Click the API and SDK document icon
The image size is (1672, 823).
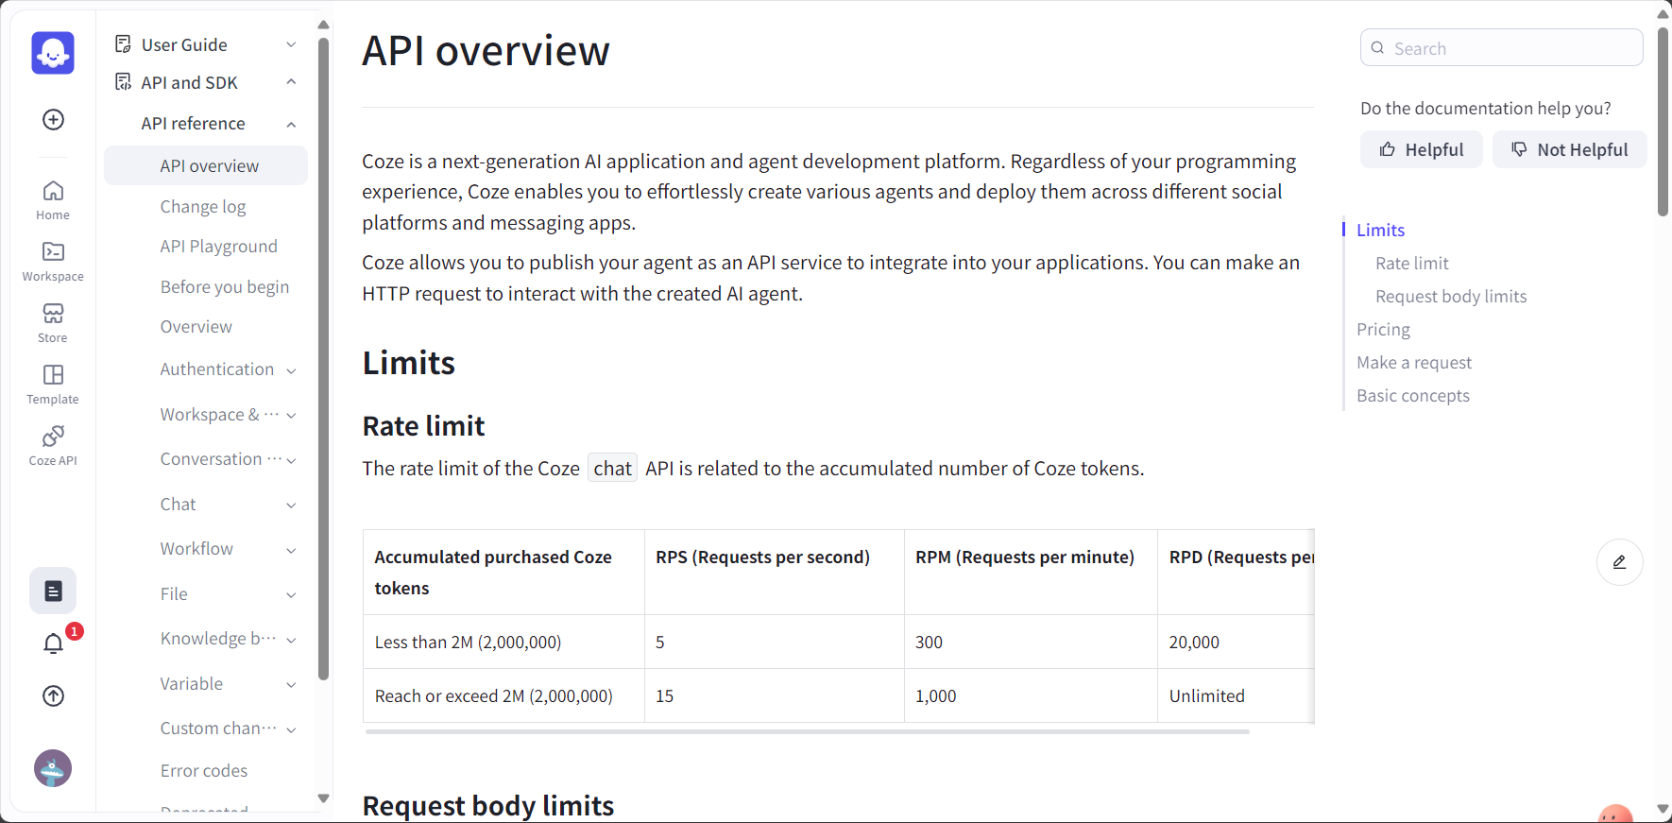click(123, 82)
